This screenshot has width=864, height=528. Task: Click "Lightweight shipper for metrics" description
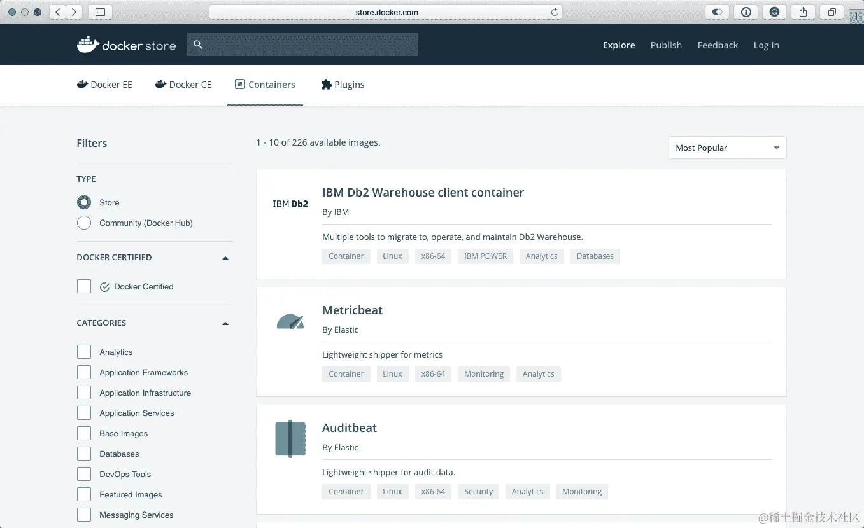pos(382,354)
